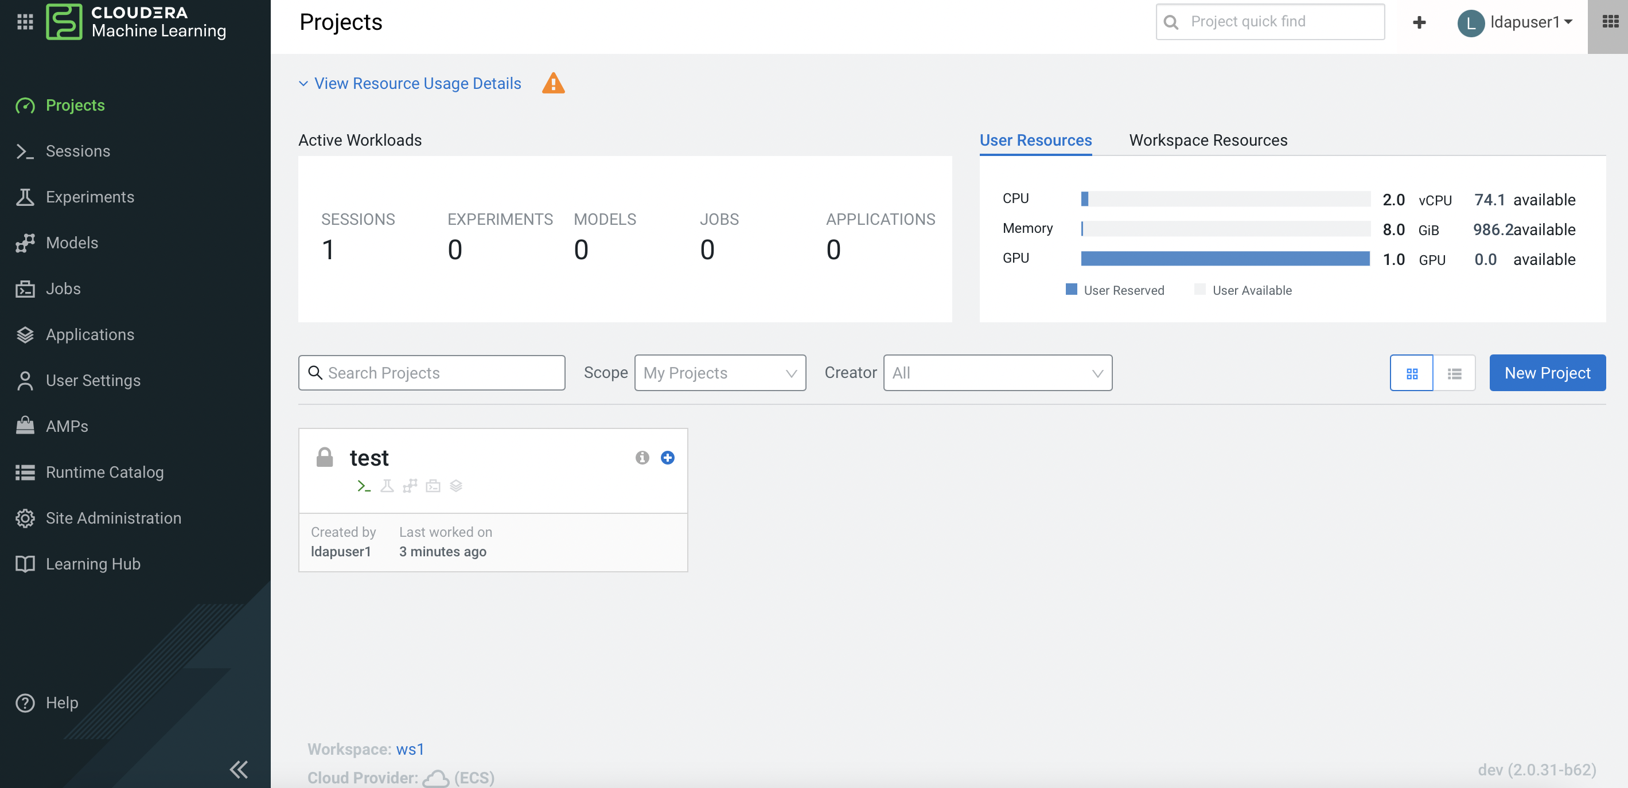1628x788 pixels.
Task: Open the app switcher grid icon top-left
Action: (x=25, y=21)
